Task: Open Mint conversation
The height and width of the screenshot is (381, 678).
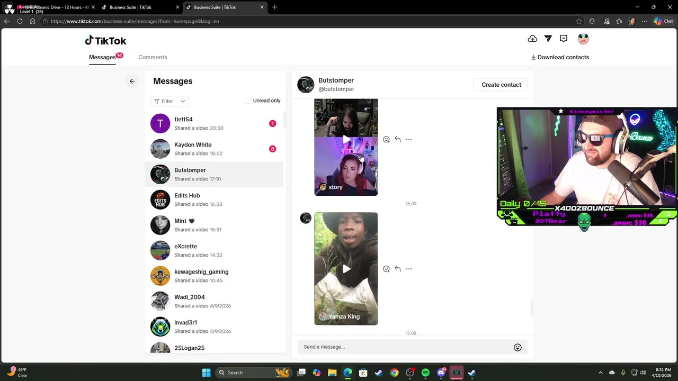Action: [214, 225]
